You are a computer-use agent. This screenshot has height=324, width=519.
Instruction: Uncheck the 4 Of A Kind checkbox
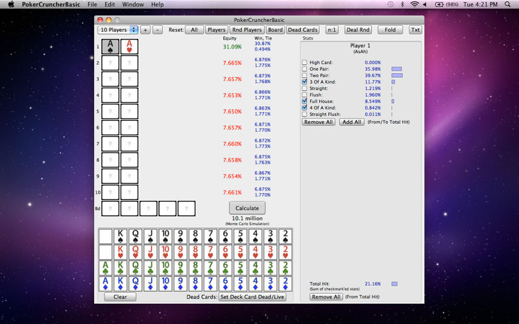click(x=304, y=108)
